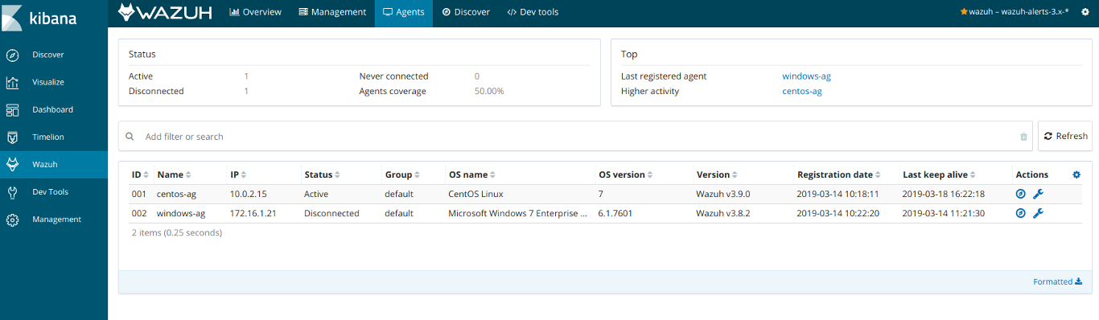This screenshot has height=320, width=1099.
Task: Click the CentOS Linux OS name cell
Action: coord(475,194)
